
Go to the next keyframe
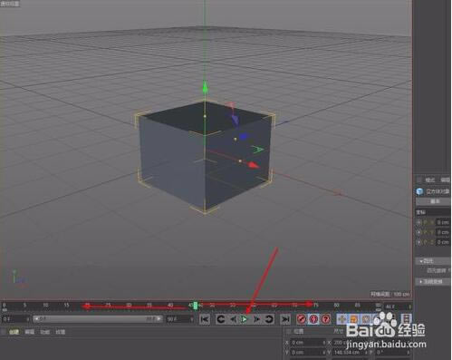point(269,319)
